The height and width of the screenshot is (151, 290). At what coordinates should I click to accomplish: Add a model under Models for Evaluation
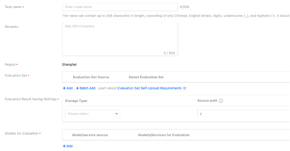click(x=68, y=146)
